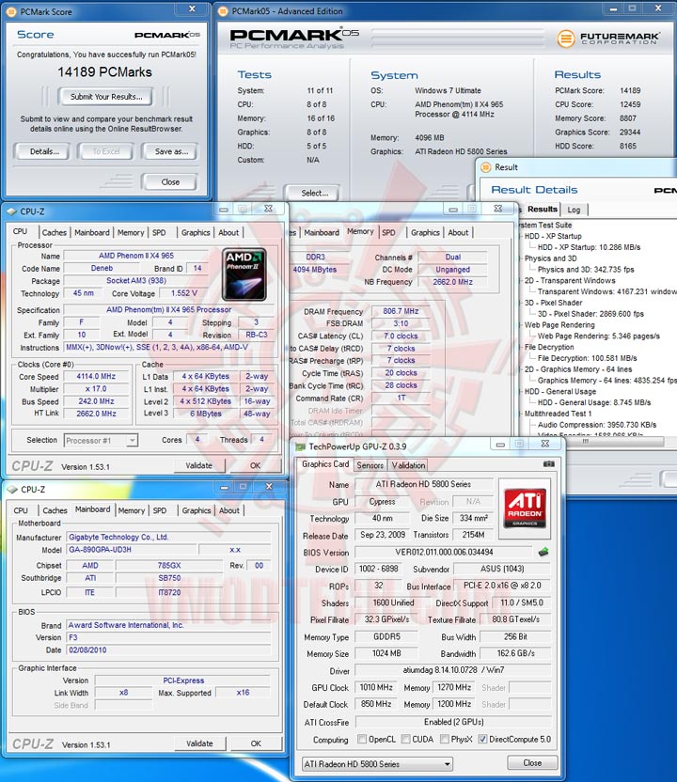Image resolution: width=677 pixels, height=782 pixels.
Task: Click the Result window title icon
Action: pos(485,167)
